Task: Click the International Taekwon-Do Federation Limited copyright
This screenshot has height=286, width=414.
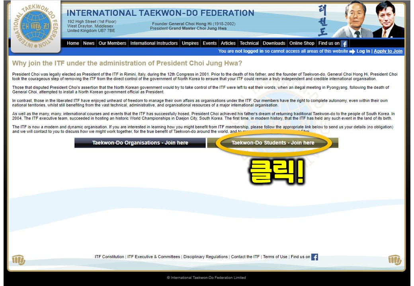Action: tap(206, 278)
